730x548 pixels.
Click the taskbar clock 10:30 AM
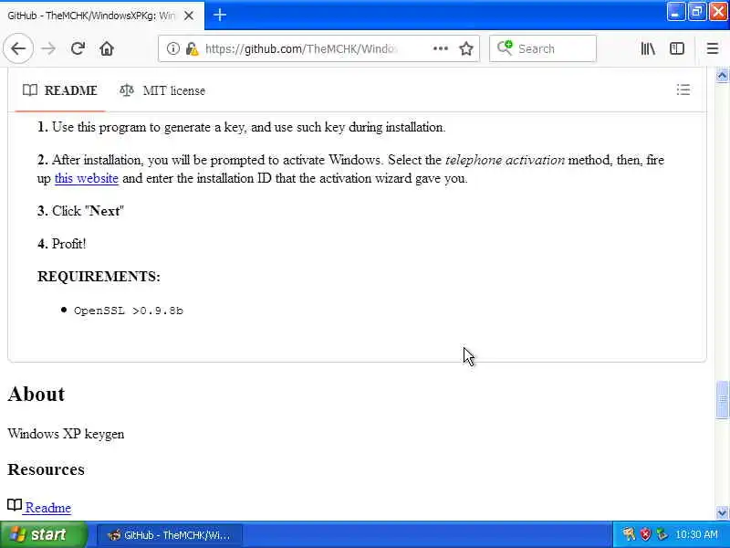(x=696, y=534)
